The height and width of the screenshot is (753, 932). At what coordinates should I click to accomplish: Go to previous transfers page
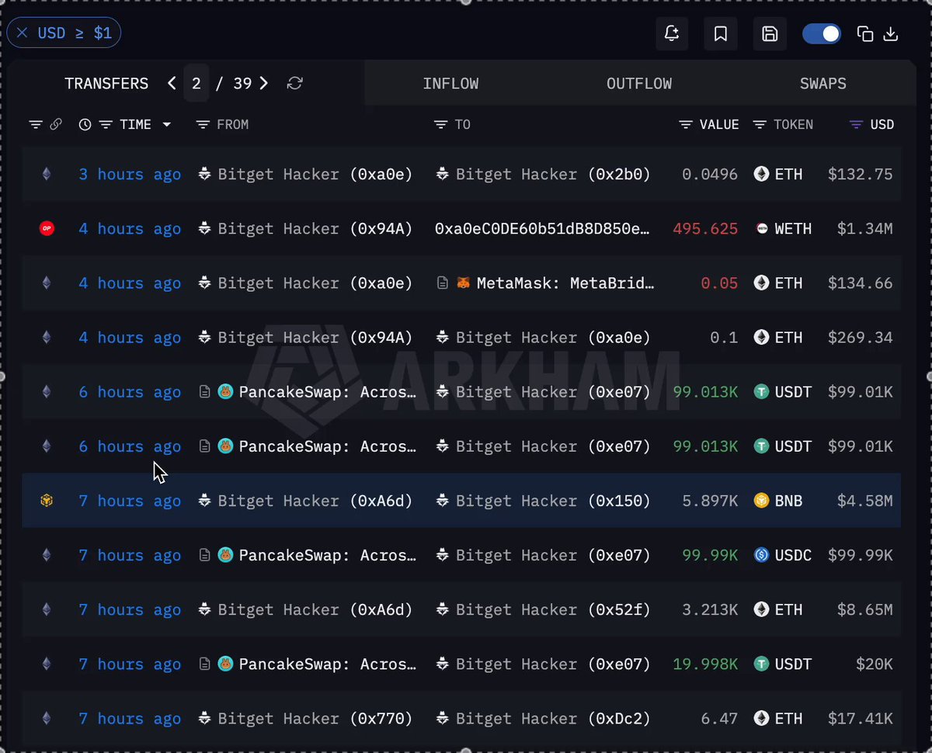[172, 83]
